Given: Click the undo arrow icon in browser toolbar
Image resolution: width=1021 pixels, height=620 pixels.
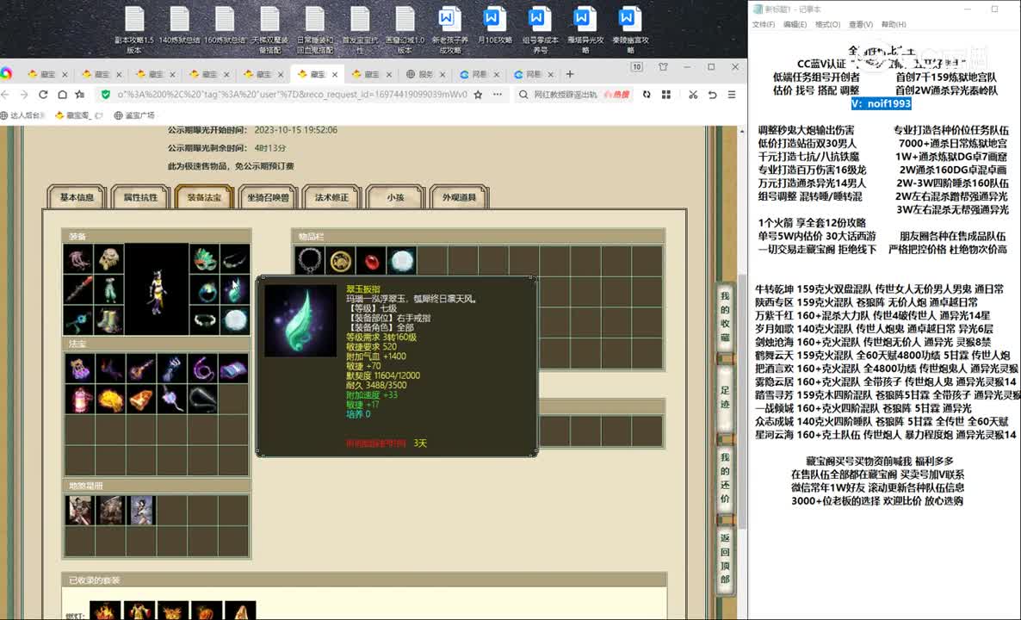Looking at the screenshot, I should (712, 95).
